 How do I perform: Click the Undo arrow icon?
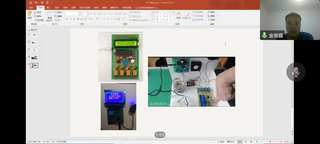[x=36, y=3]
